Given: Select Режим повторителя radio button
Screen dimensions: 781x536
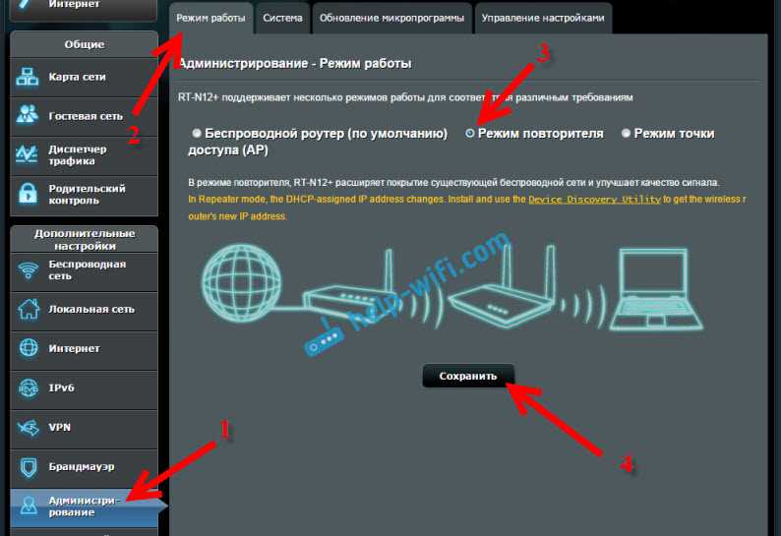Looking at the screenshot, I should click(x=470, y=133).
